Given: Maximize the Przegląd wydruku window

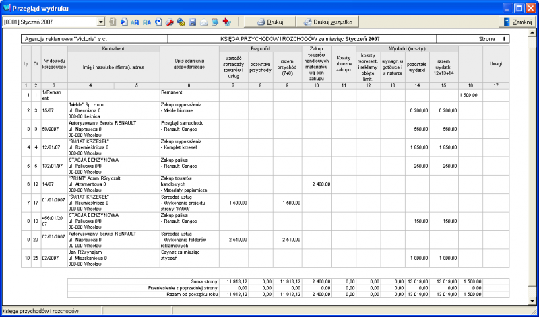Looking at the screenshot, I should tap(519, 8).
